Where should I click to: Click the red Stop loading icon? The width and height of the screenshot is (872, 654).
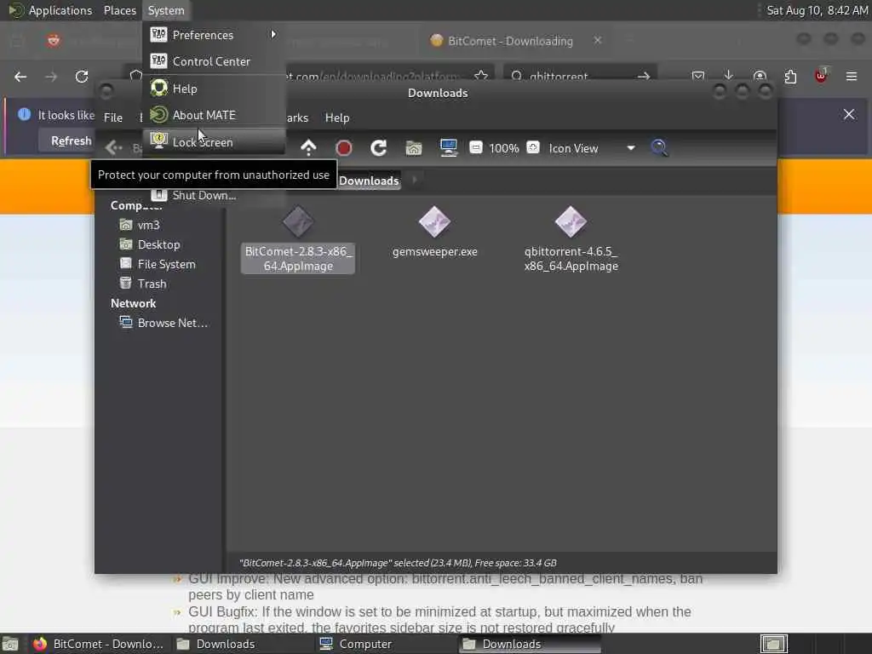click(344, 148)
